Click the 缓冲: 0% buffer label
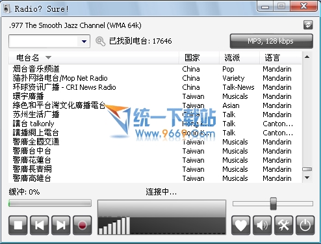 pos(24,192)
